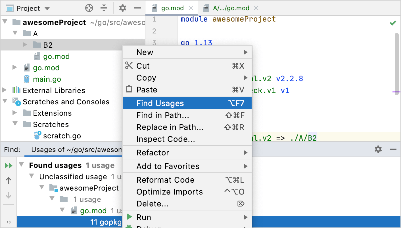This screenshot has height=228, width=401.
Task: Collapse the awesomeProject tree node
Action: click(5, 21)
